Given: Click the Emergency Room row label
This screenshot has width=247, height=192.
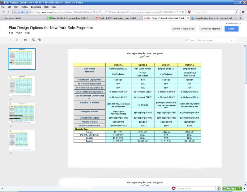Looking at the screenshot, I should coord(89,112).
